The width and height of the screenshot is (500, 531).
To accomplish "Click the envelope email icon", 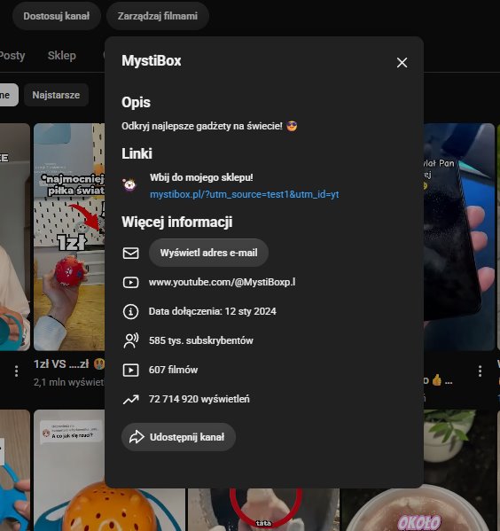I will coord(130,253).
